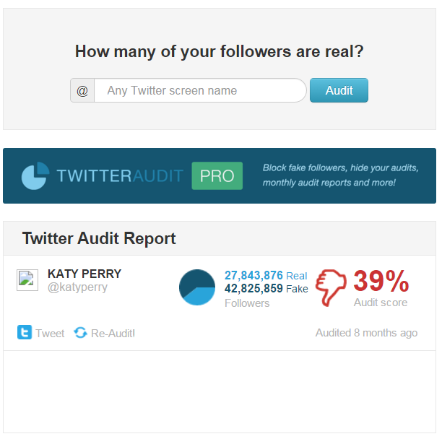The width and height of the screenshot is (442, 439).
Task: Click the @ symbol prefix box
Action: 82,90
